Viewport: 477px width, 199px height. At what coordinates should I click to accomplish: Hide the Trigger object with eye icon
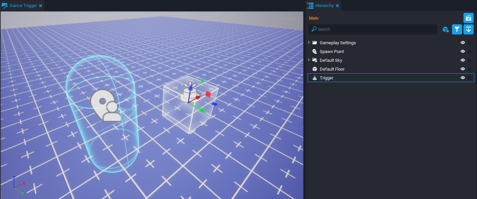(x=463, y=78)
